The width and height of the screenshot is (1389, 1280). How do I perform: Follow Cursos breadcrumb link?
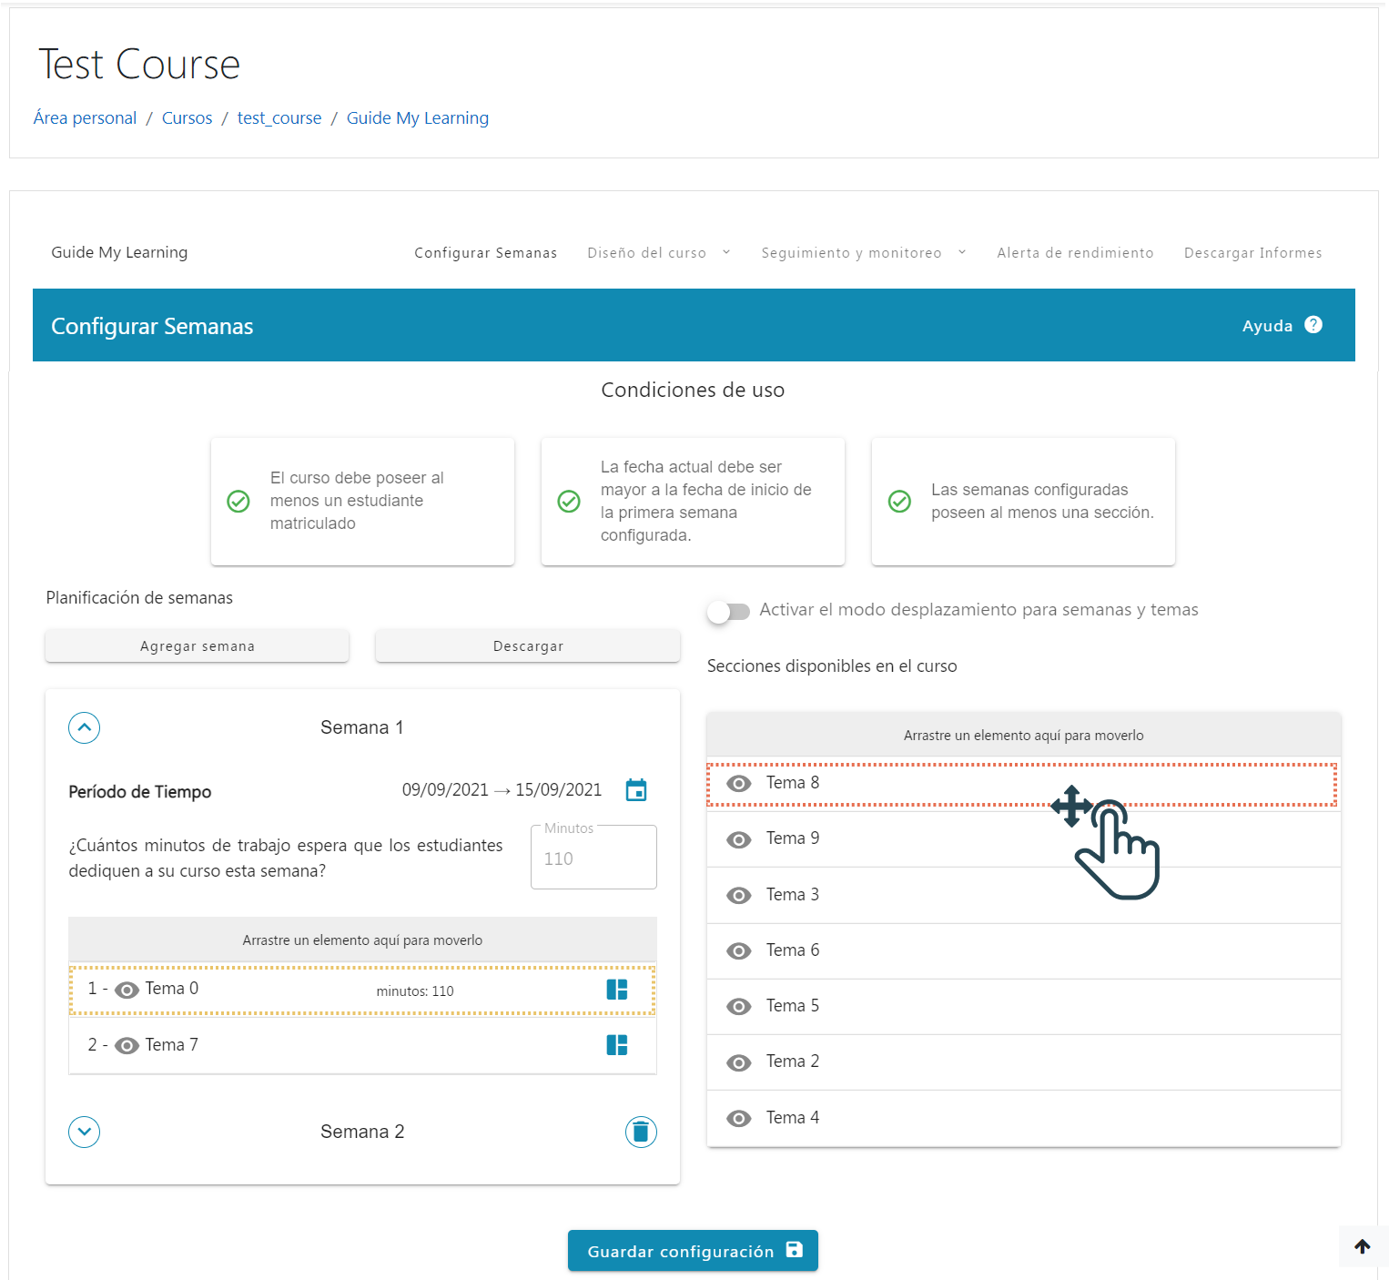click(x=187, y=117)
